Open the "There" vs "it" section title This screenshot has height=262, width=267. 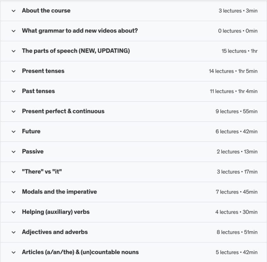[x=42, y=172]
